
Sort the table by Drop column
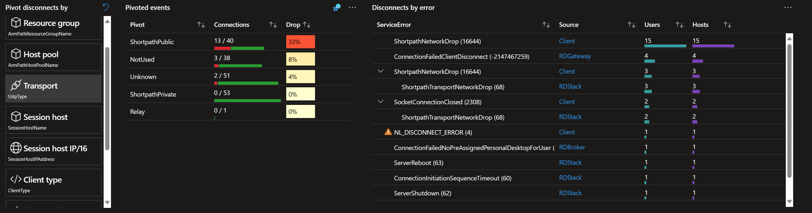click(307, 25)
